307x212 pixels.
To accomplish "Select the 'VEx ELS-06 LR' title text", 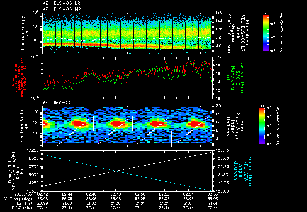I will pos(61,4).
